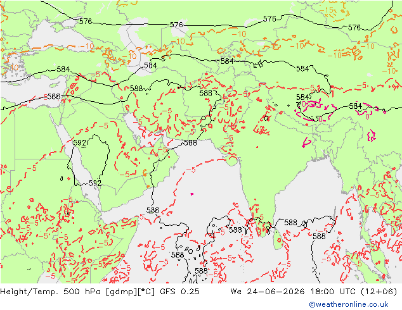The height and width of the screenshot is (310, 402).
Task: Click the (12+06) forecast offset text
Action: [x=379, y=292]
